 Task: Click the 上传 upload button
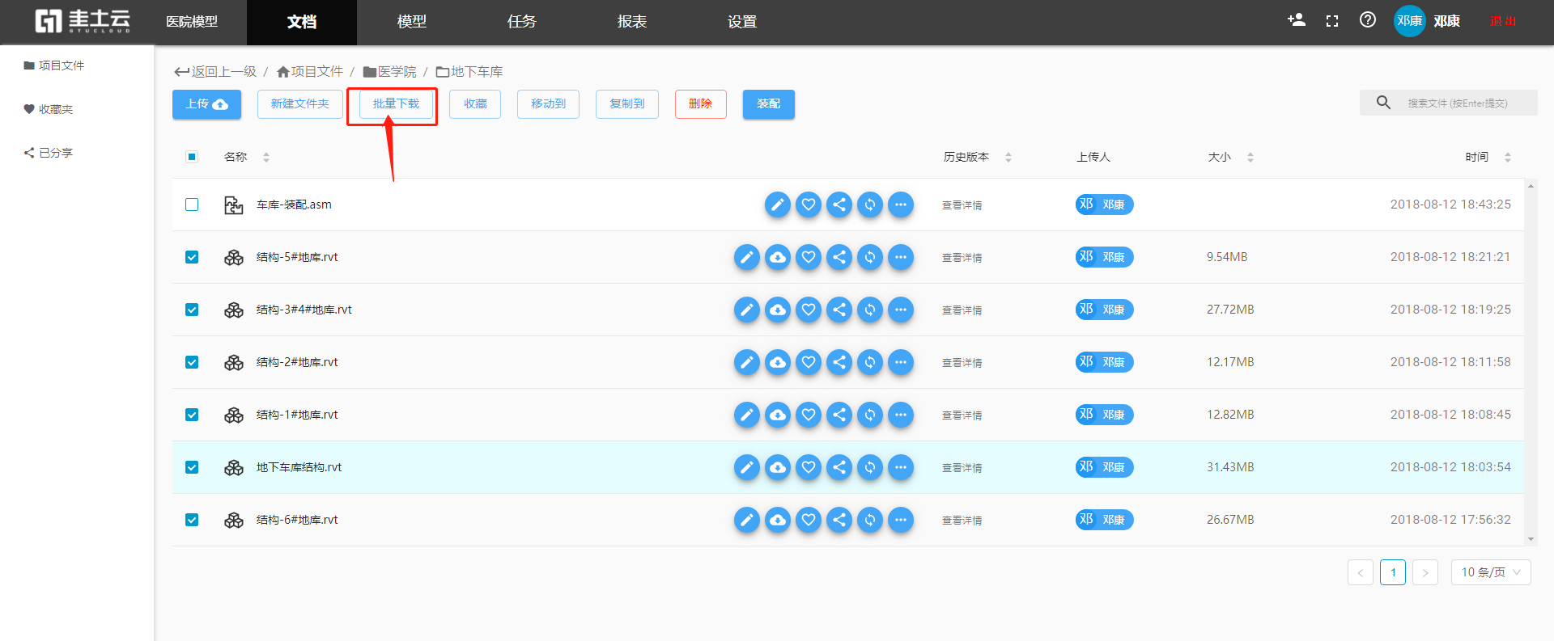pyautogui.click(x=206, y=104)
